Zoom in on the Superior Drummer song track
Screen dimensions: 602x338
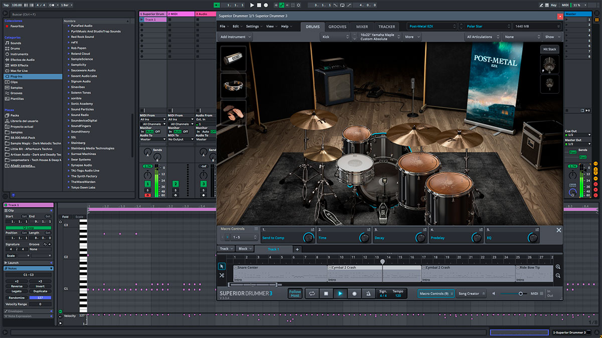coord(558,267)
